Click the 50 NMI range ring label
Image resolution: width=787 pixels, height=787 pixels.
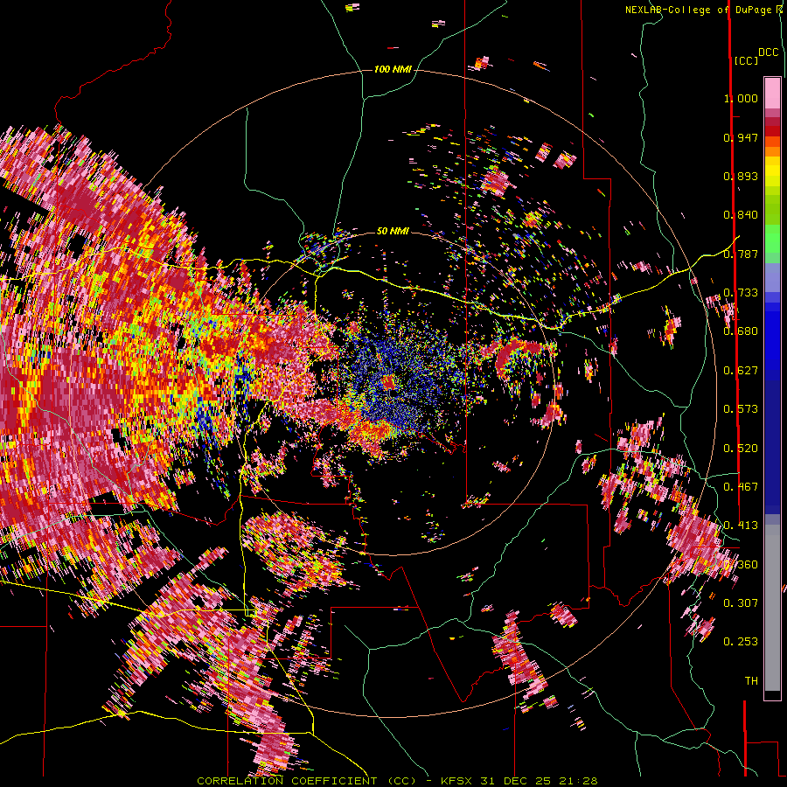click(393, 231)
